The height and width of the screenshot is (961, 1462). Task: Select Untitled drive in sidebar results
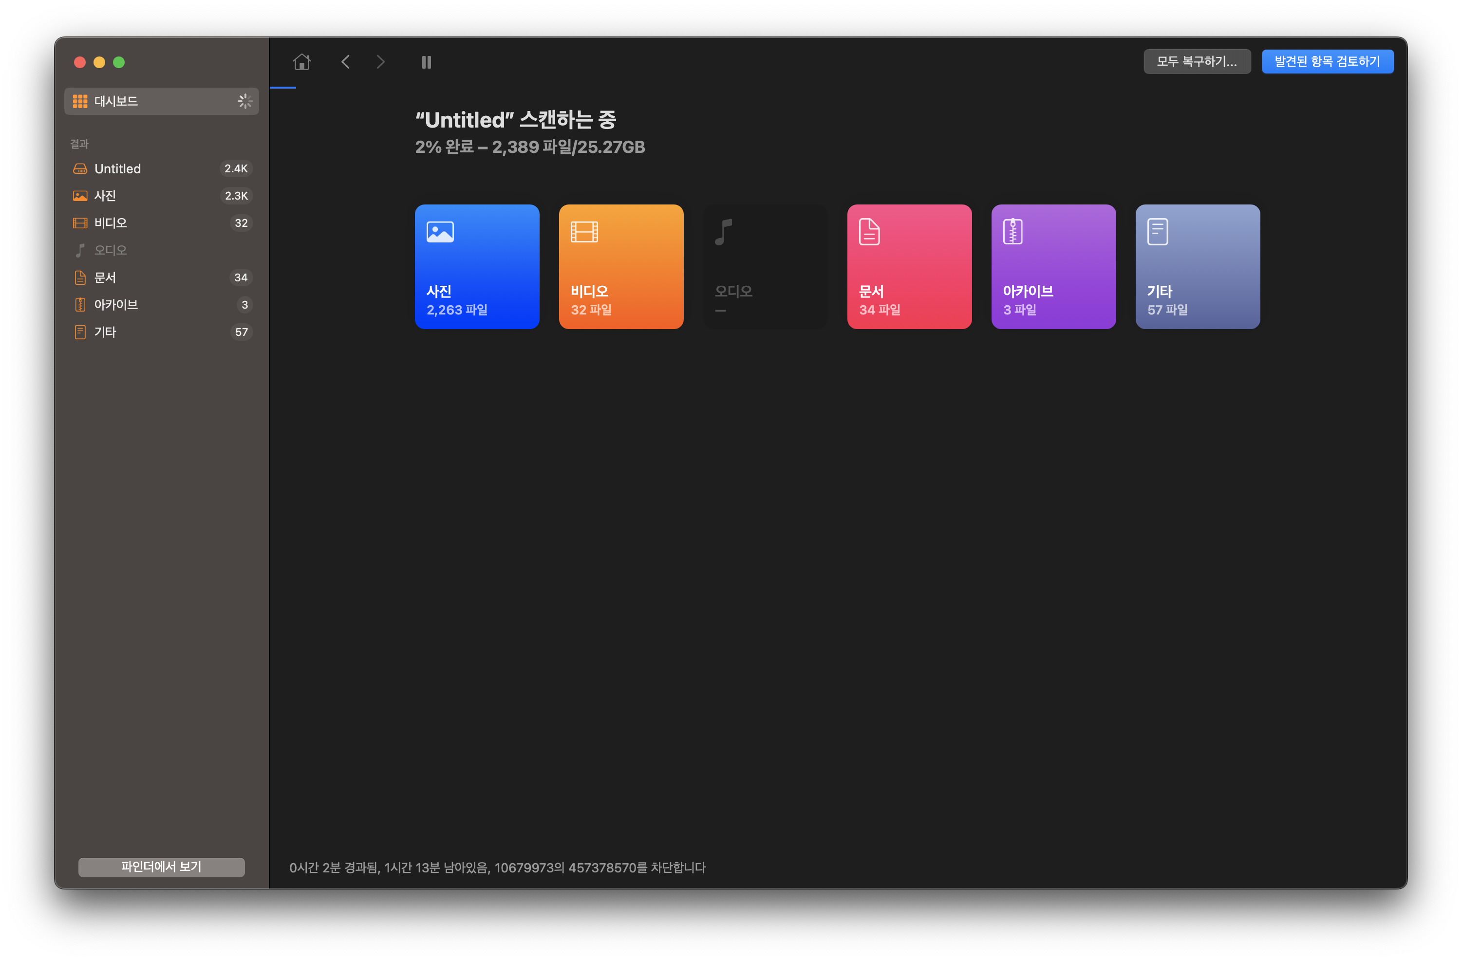tap(161, 169)
